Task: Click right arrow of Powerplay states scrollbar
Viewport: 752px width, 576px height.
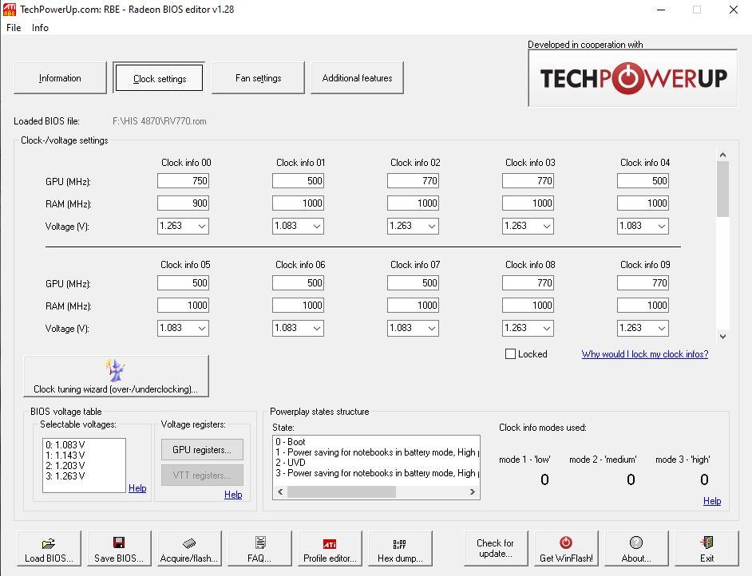Action: tap(473, 491)
